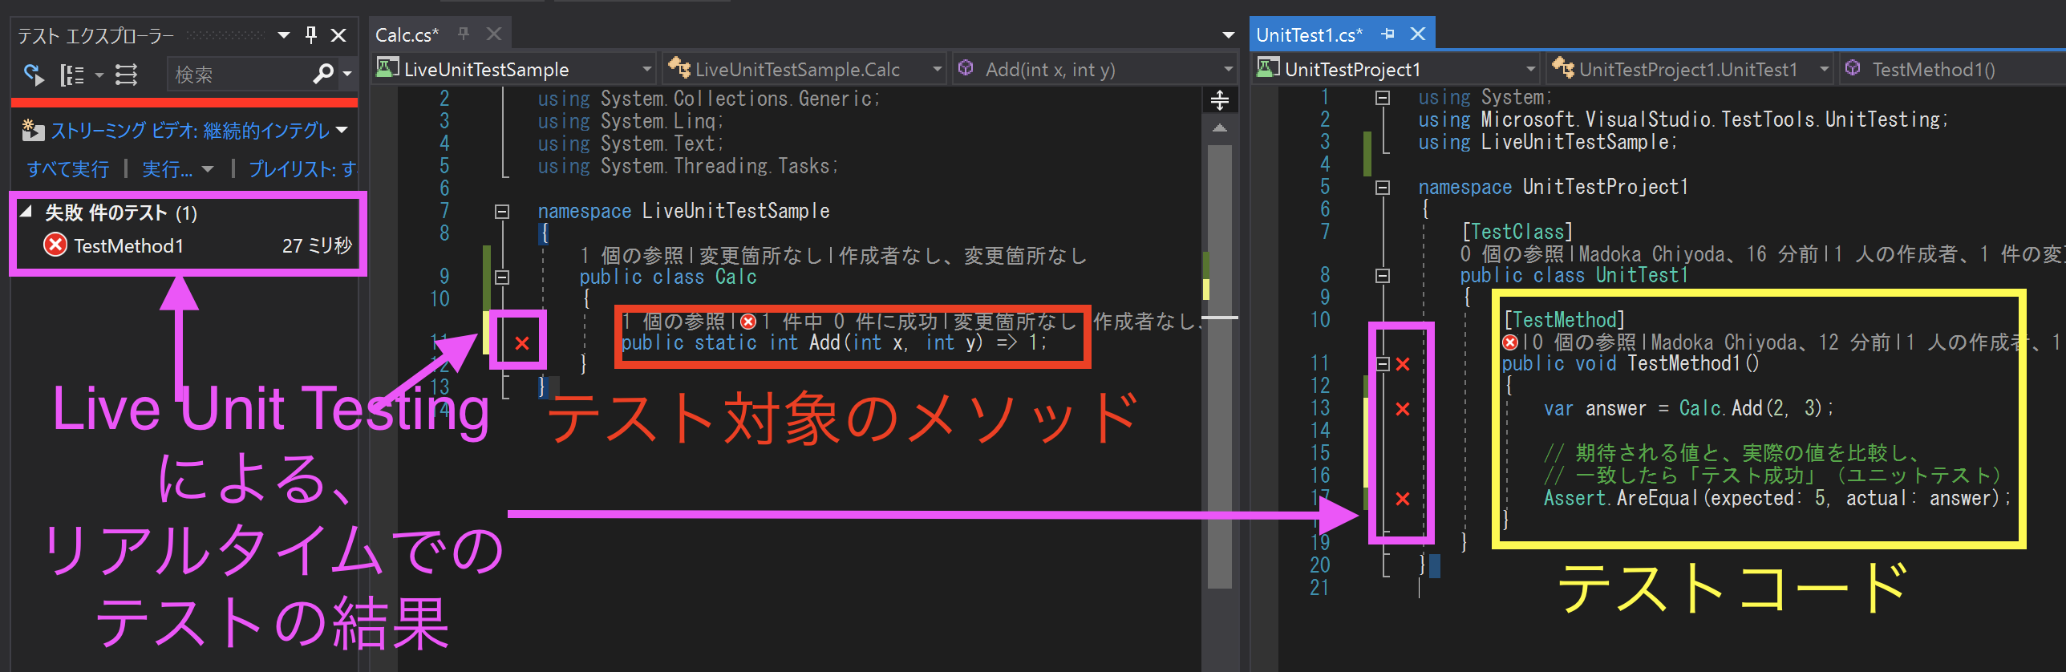Click the LiveUnitTestSample.Calc class icon
This screenshot has width=2066, height=672.
(x=679, y=67)
